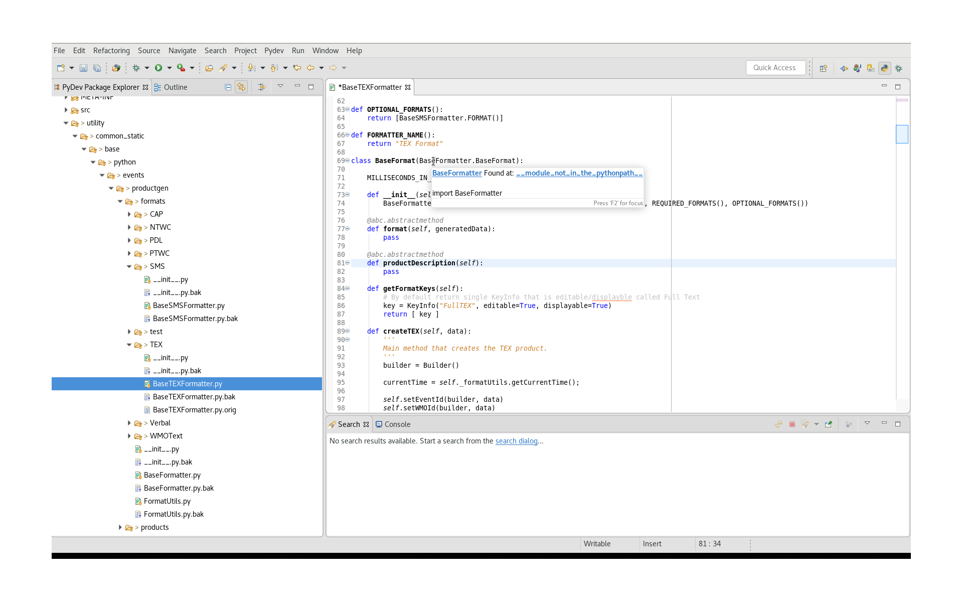Click the Open Perspective icon
963x602 pixels.
[823, 68]
